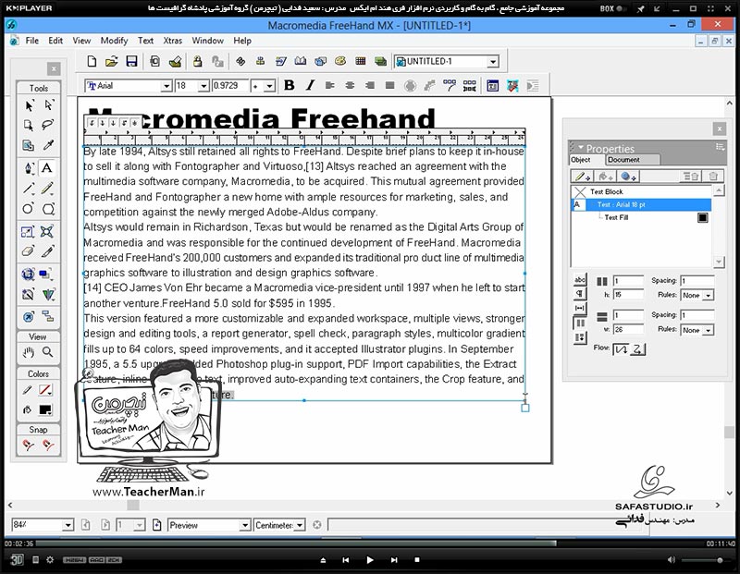Stop playback in KMPlayer
The height and width of the screenshot is (574, 740).
417,560
